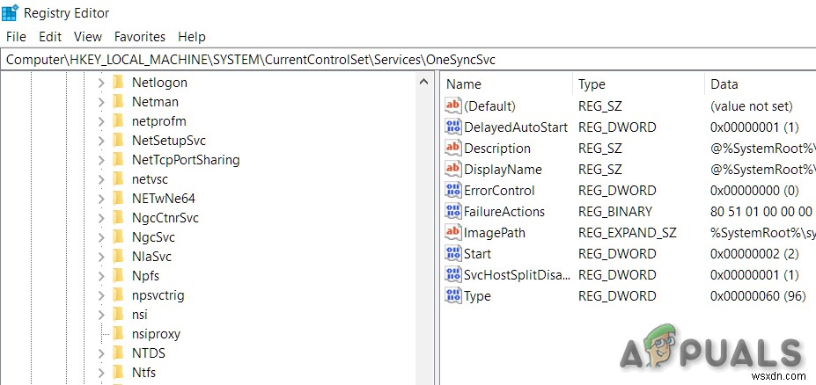Select the ErrorControl DWORD value icon
The image size is (816, 385).
click(x=453, y=191)
